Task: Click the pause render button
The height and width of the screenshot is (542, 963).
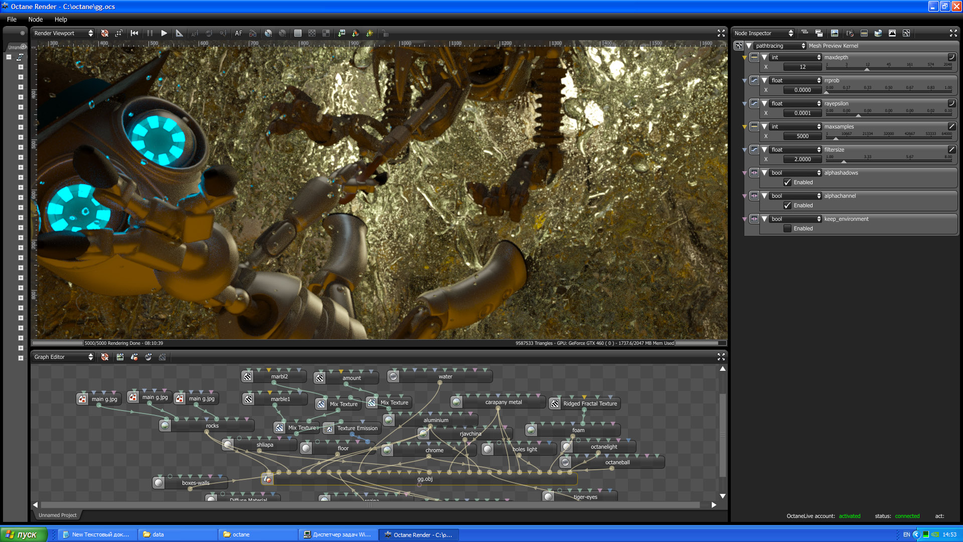Action: point(149,33)
